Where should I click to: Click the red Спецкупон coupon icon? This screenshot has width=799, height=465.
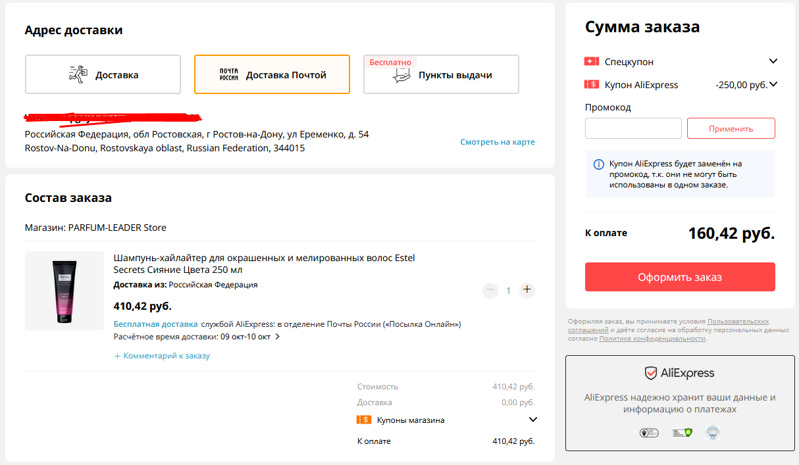pyautogui.click(x=591, y=61)
